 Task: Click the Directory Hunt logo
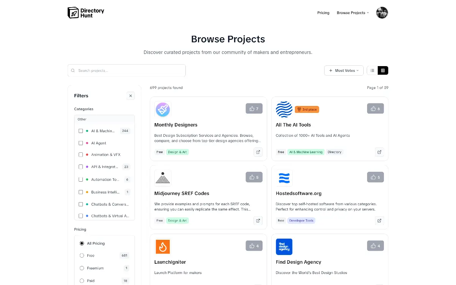click(86, 13)
